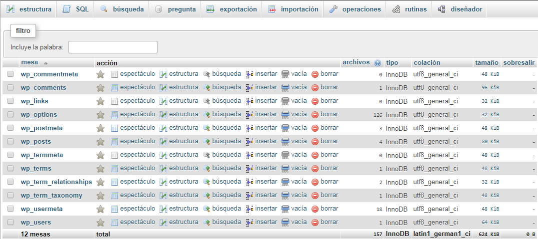This screenshot has width=538, height=239.
Task: Click the favorite star icon for wp_usermeta
Action: tap(100, 209)
